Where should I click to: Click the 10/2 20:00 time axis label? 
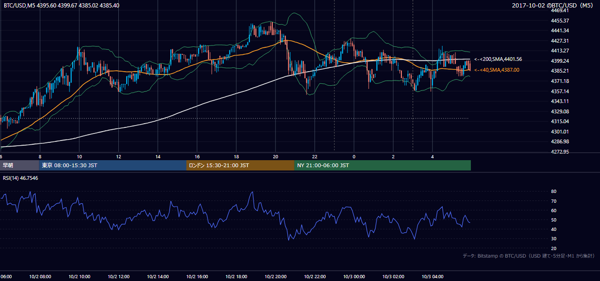tap(275, 277)
